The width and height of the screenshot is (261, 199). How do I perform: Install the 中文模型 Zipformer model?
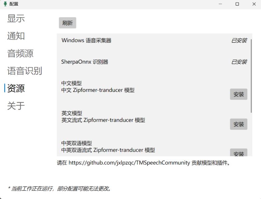[x=238, y=94]
